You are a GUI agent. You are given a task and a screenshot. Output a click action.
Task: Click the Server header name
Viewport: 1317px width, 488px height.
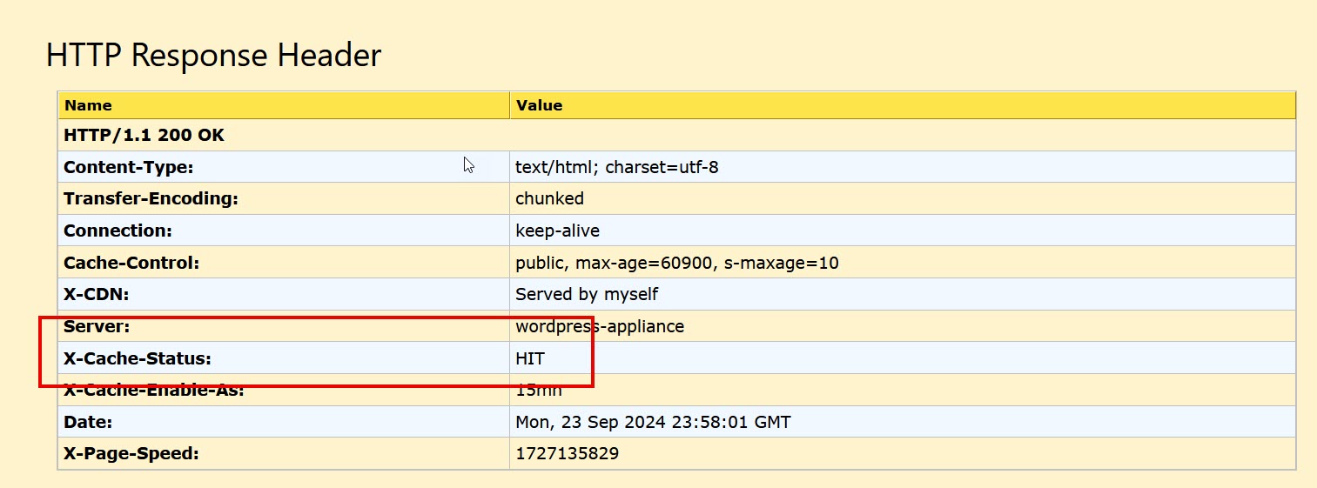coord(97,326)
